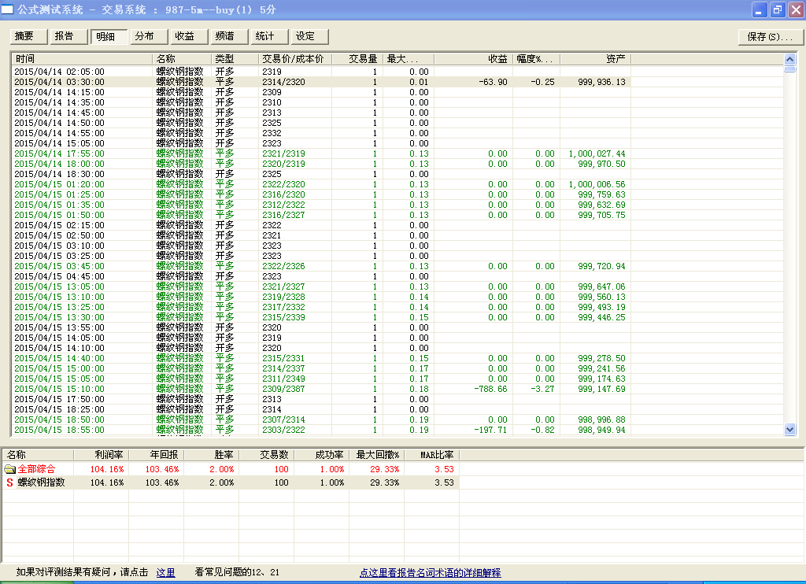Image resolution: width=806 pixels, height=584 pixels.
Task: Select the 2015/04/15 18:55:00 trade row
Action: point(322,430)
